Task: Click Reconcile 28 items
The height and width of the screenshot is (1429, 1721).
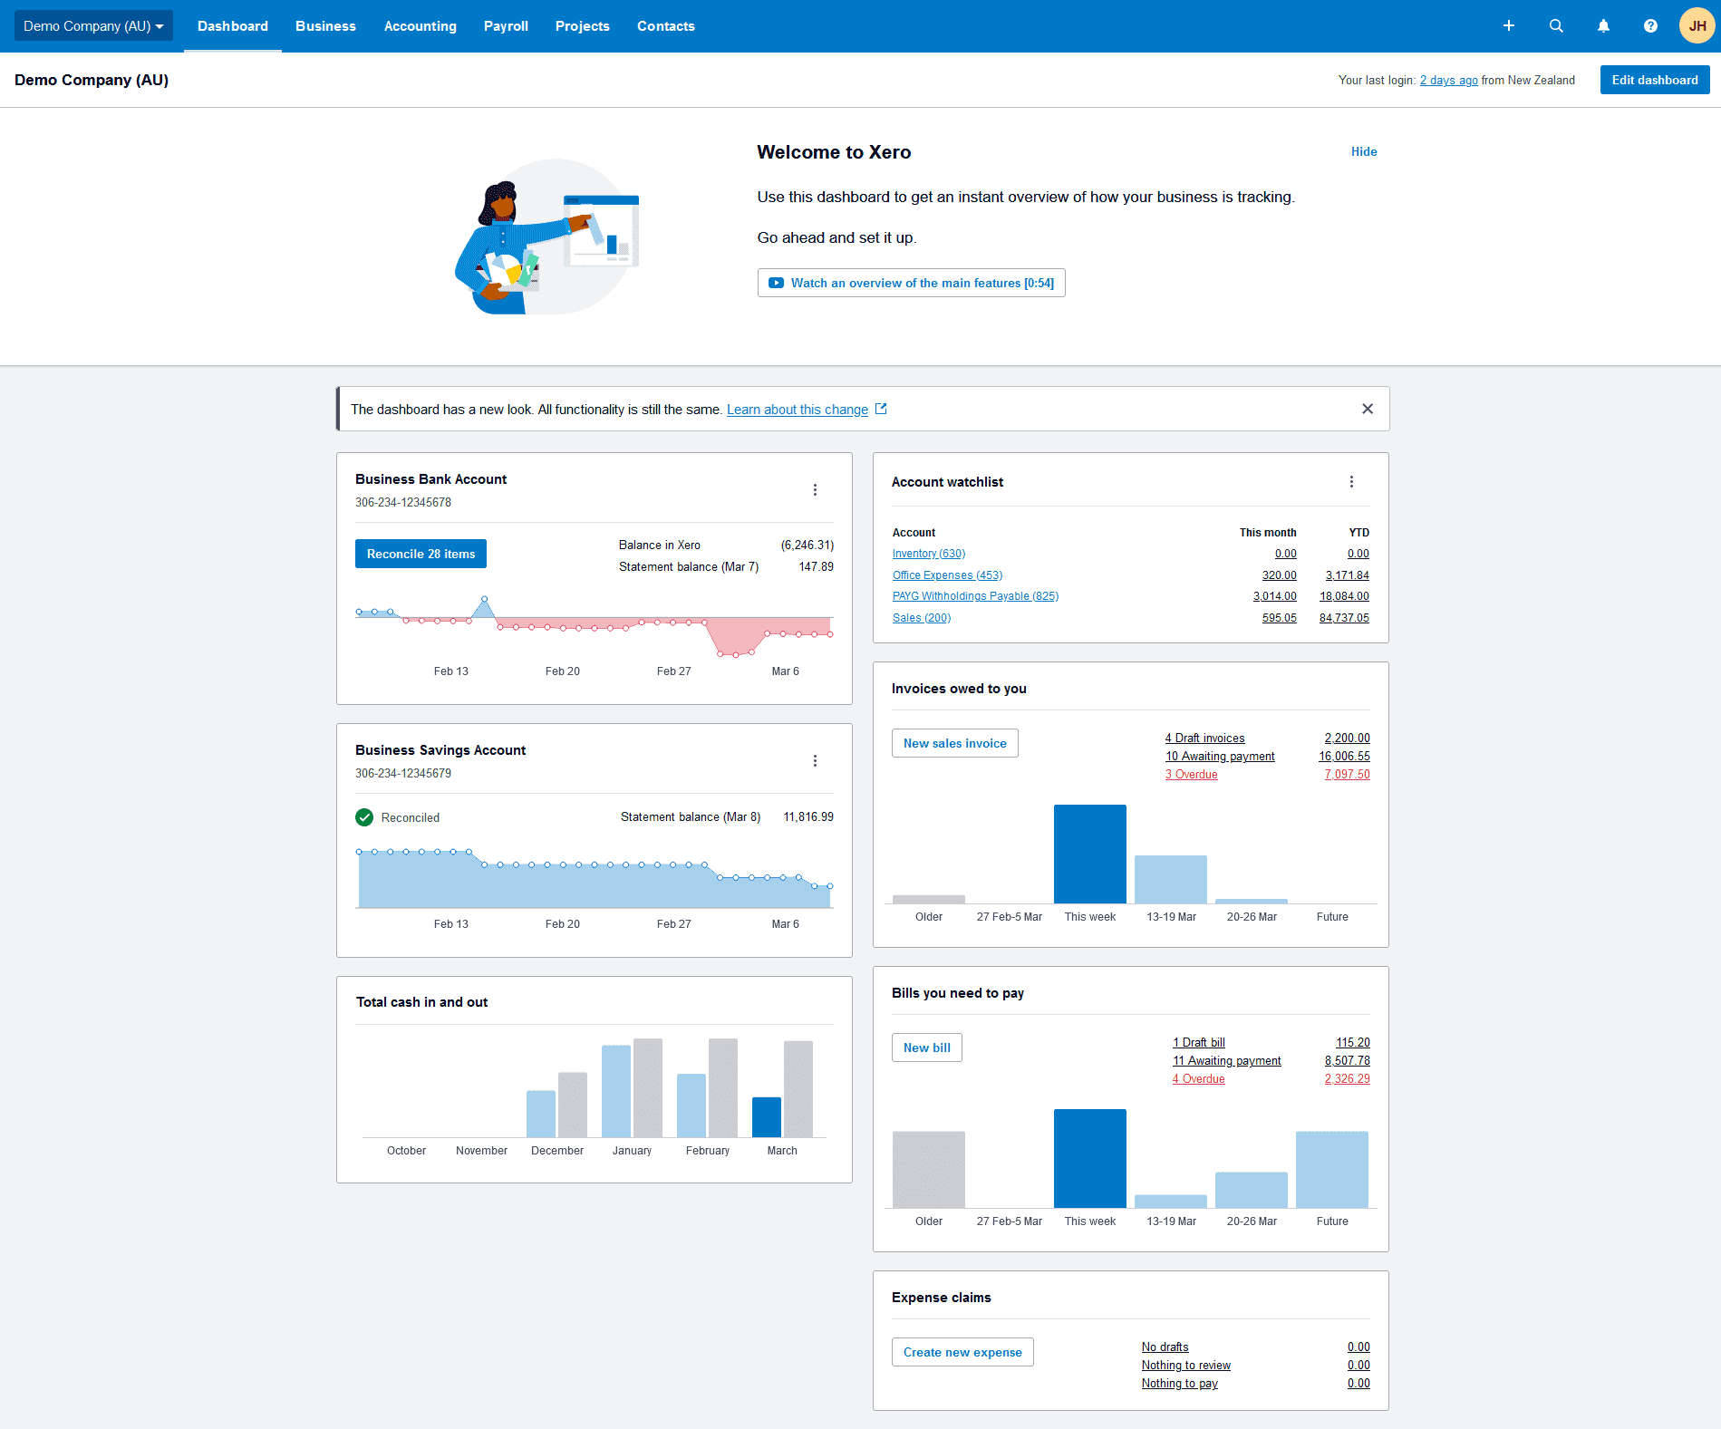Action: (x=421, y=554)
